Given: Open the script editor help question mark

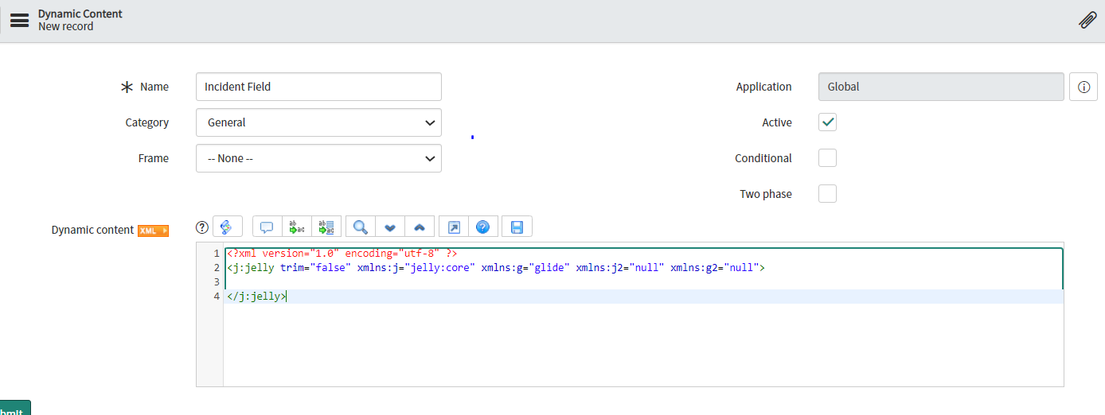Looking at the screenshot, I should (202, 227).
